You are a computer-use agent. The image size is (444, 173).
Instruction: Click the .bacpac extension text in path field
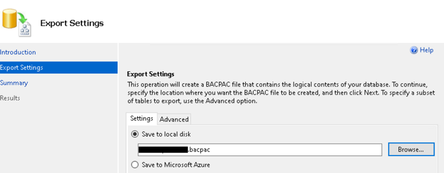tap(199, 150)
